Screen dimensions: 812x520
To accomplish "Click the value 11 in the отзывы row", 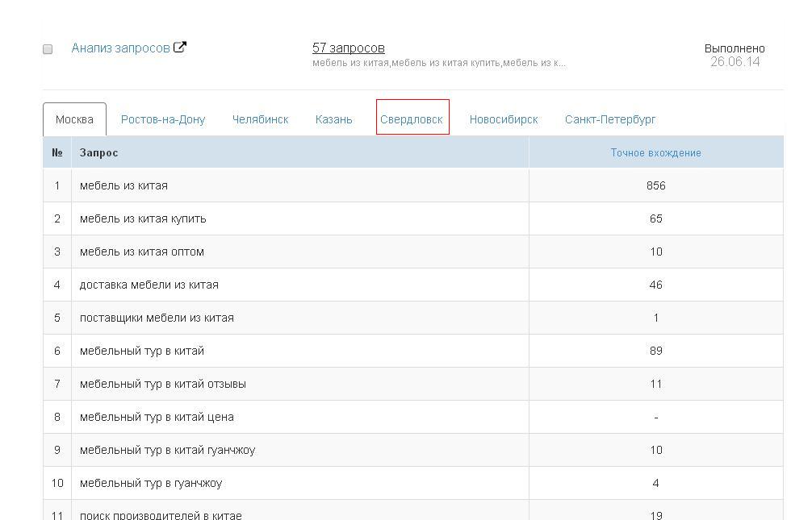I will (x=655, y=385).
